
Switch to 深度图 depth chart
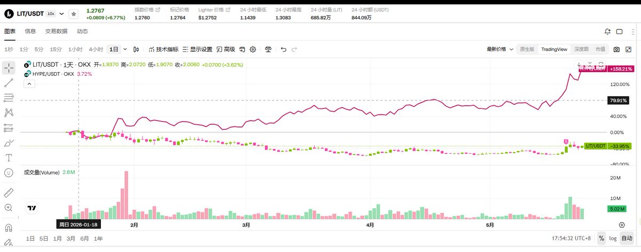coord(581,49)
